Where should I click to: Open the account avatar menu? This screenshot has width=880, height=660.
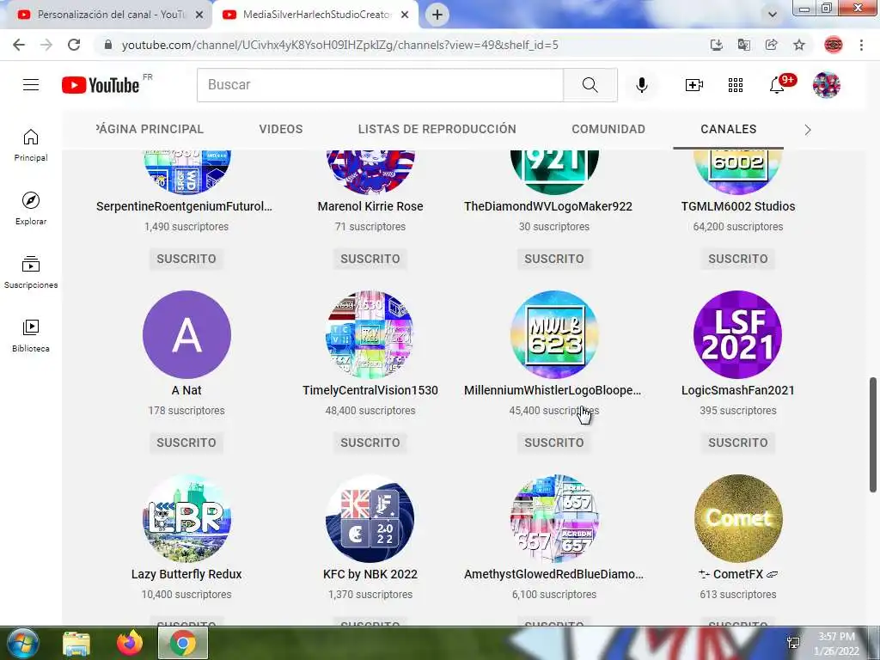click(x=826, y=85)
